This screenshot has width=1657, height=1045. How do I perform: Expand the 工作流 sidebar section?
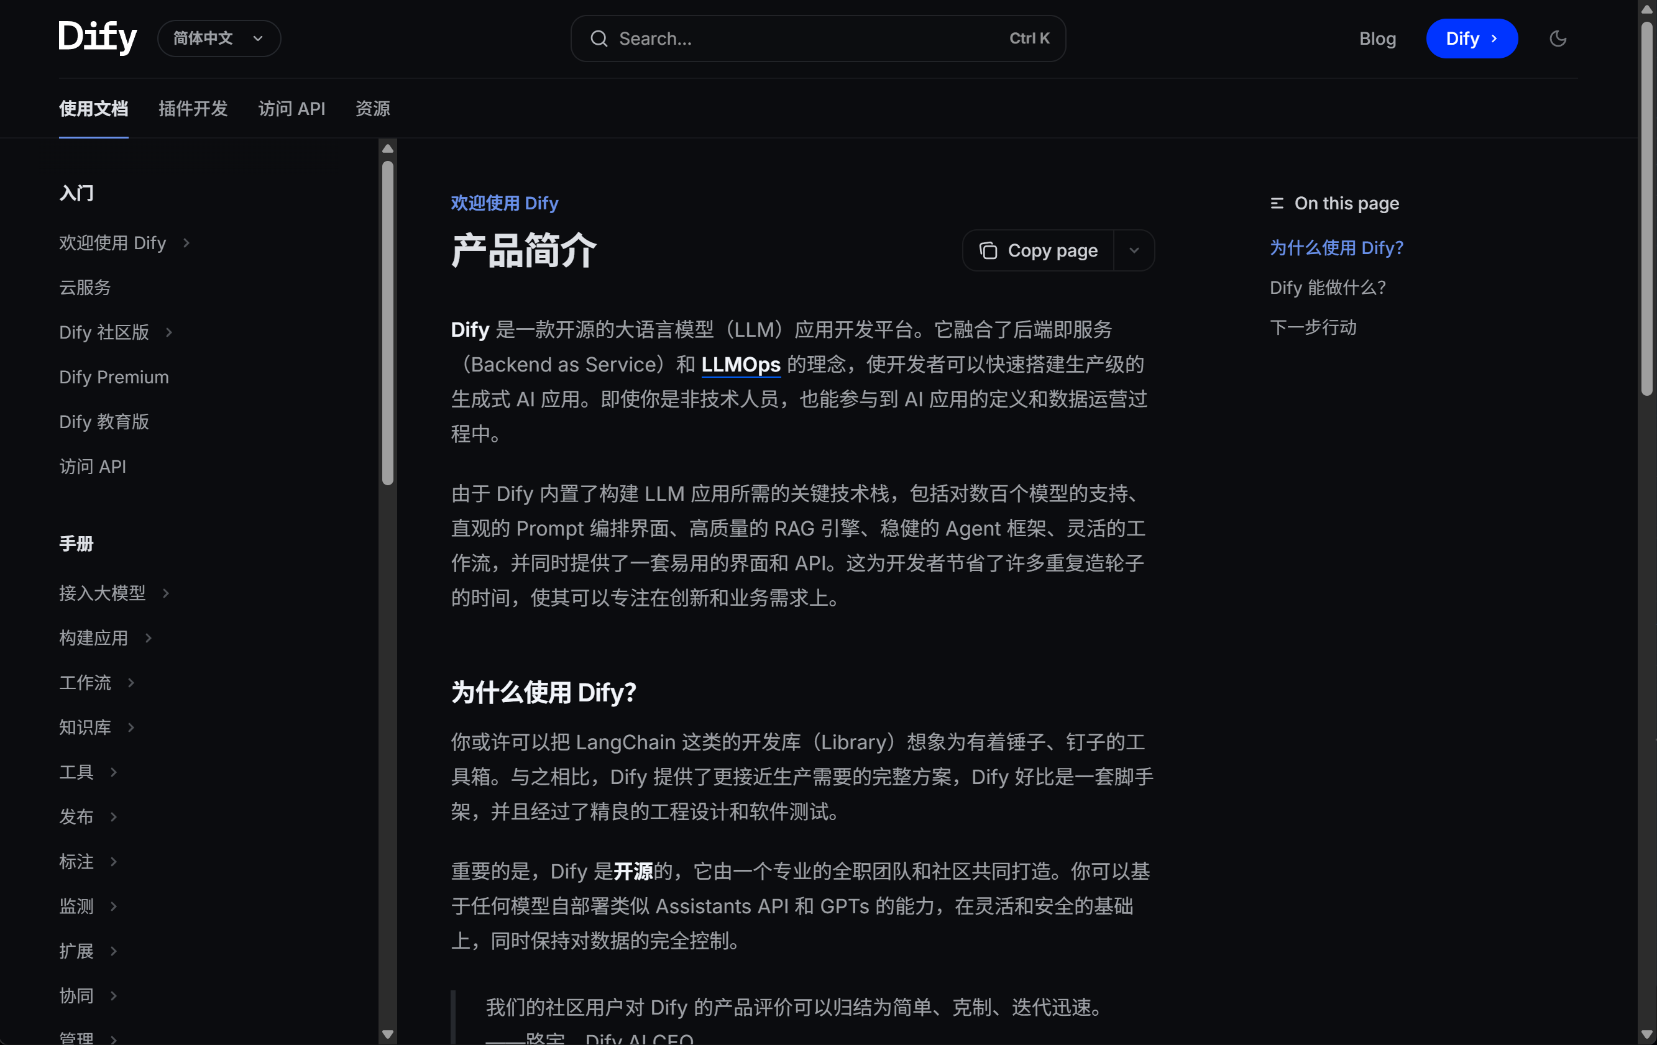131,682
